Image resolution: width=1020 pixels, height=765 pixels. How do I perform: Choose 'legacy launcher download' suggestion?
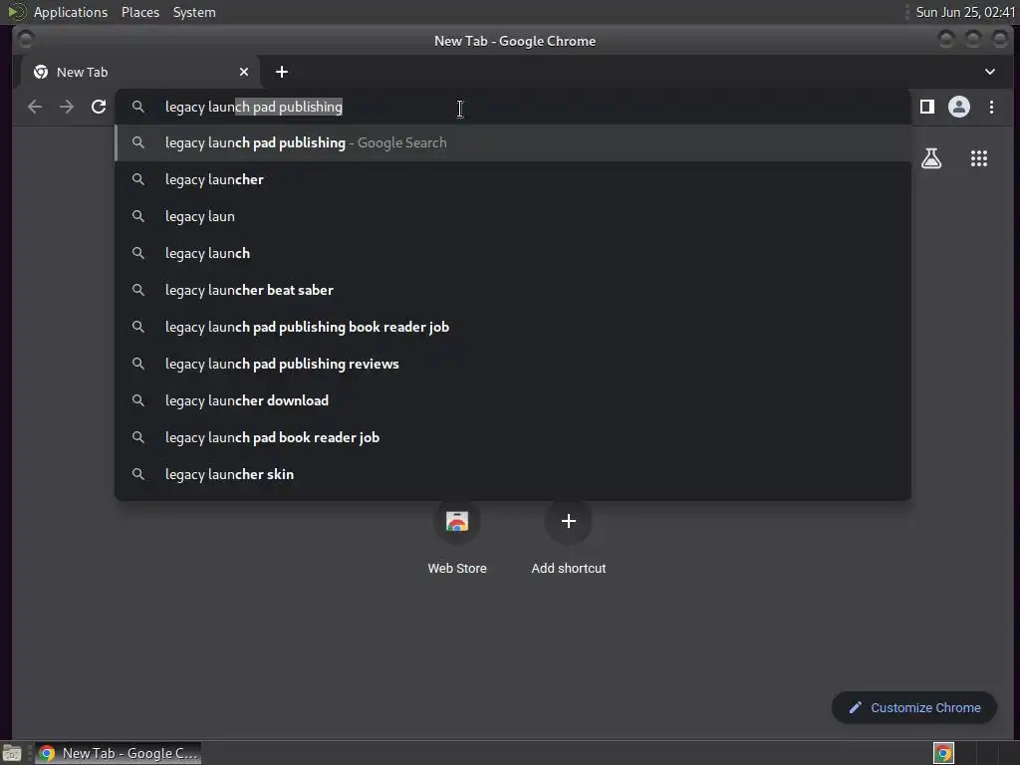click(x=513, y=400)
